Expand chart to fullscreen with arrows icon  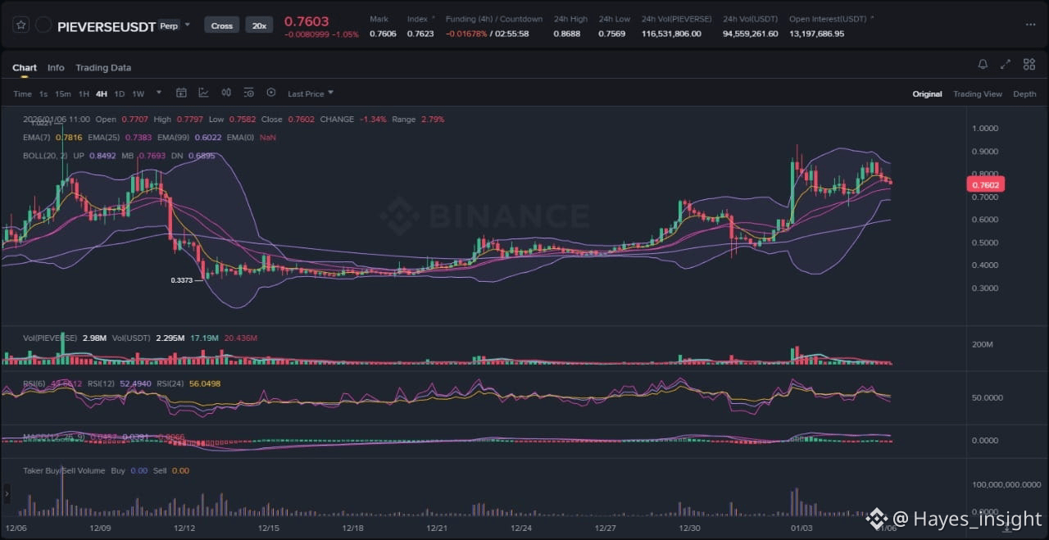1006,64
